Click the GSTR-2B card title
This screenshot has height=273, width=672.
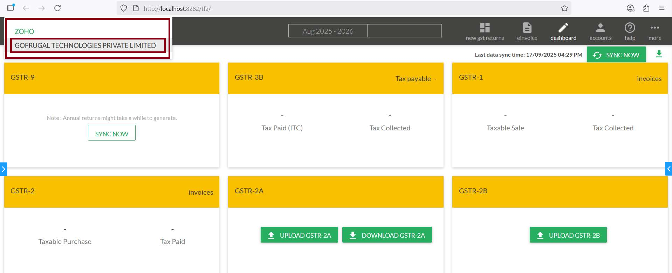click(473, 191)
